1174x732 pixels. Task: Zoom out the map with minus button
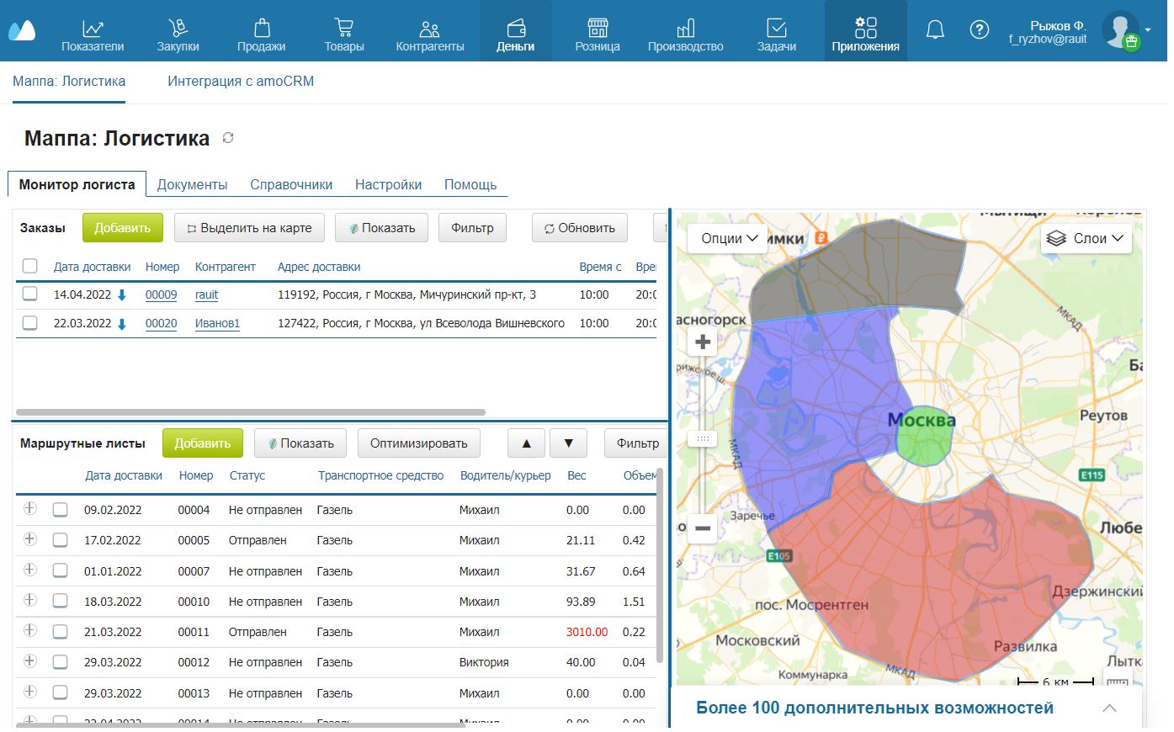pos(703,528)
